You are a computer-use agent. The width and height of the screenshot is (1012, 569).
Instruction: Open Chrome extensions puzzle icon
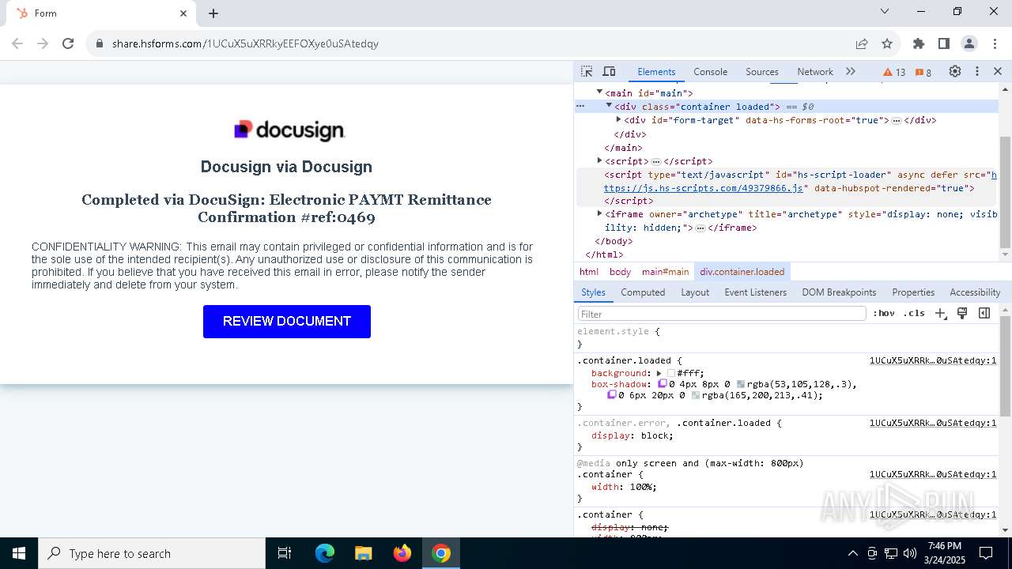click(919, 43)
